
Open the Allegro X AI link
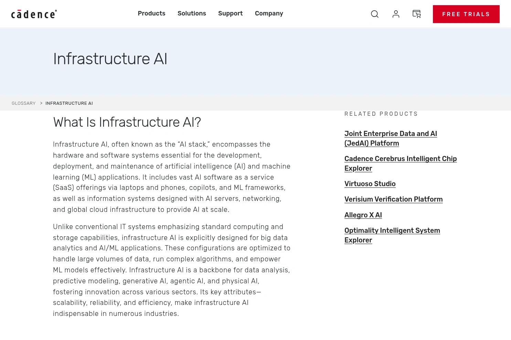click(363, 215)
